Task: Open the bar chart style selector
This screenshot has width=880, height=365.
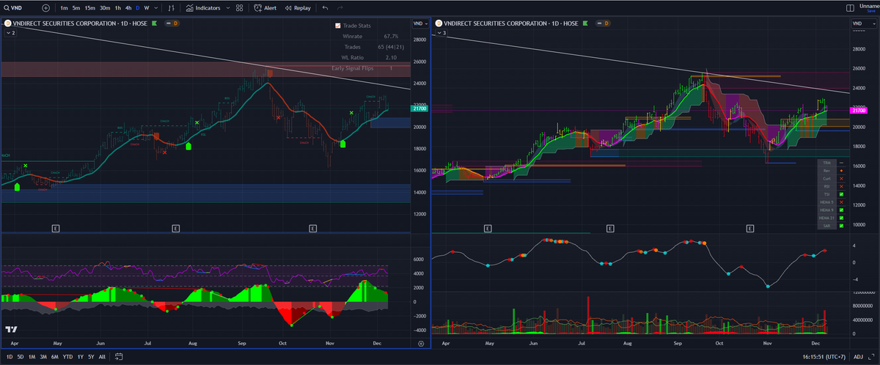Action: (172, 7)
